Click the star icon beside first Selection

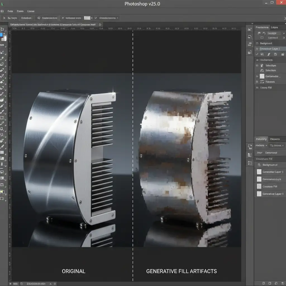[x=262, y=65]
